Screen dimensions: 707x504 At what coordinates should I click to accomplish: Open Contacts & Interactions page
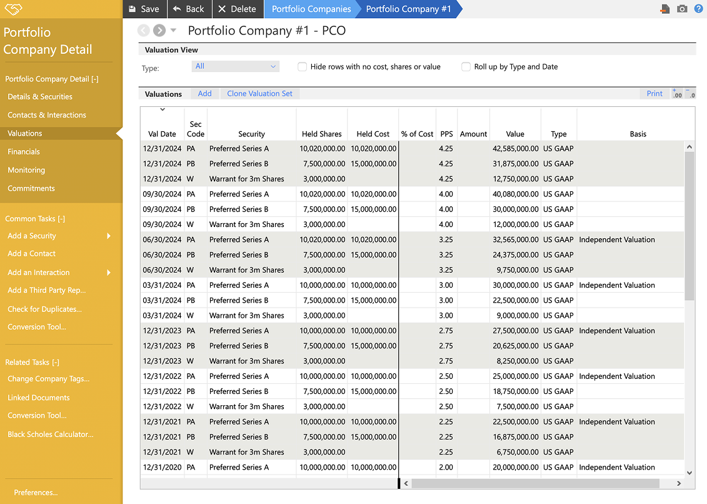(x=47, y=115)
